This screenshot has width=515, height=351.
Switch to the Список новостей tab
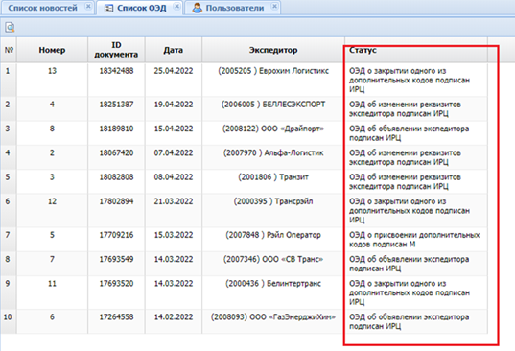coord(43,8)
